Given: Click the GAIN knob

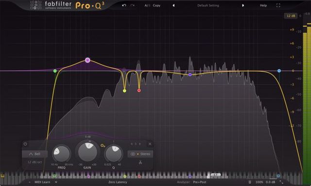Looking at the screenshot, I should [x=87, y=152].
